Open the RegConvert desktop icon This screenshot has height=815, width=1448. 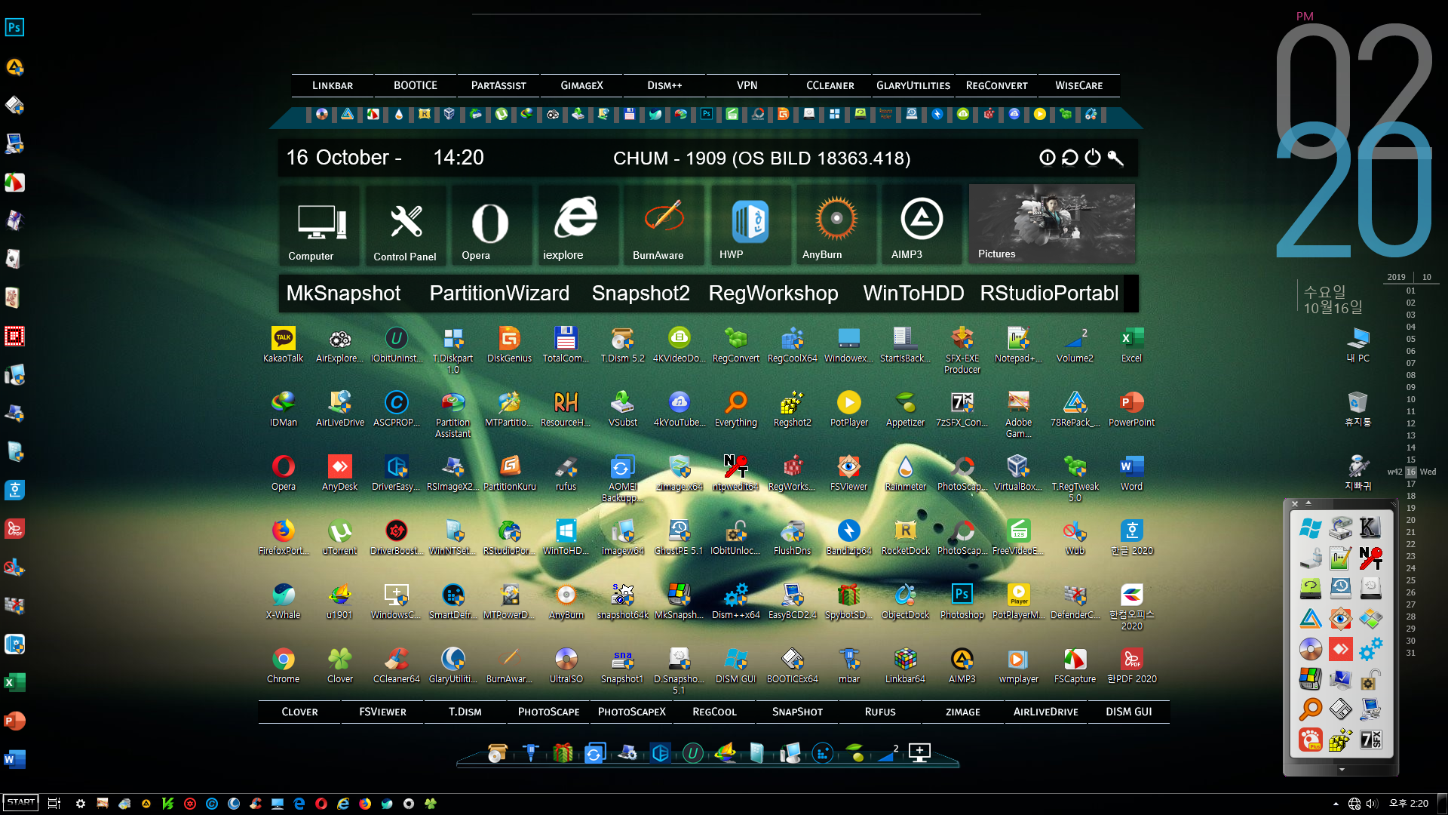coord(735,345)
